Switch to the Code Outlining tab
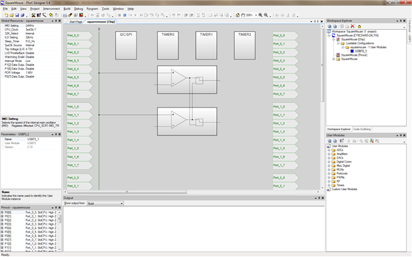 coord(362,129)
